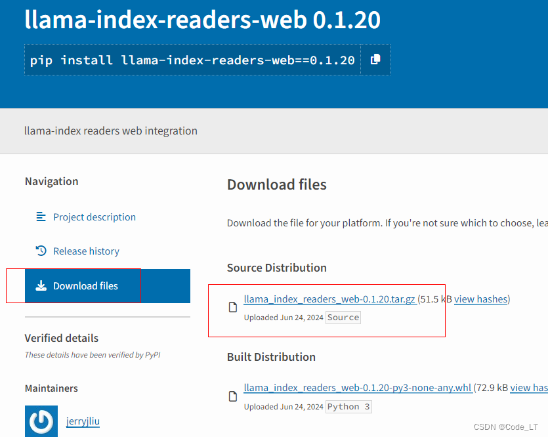548x437 pixels.
Task: Click file icon beside the tar.gz source
Action: click(x=233, y=307)
